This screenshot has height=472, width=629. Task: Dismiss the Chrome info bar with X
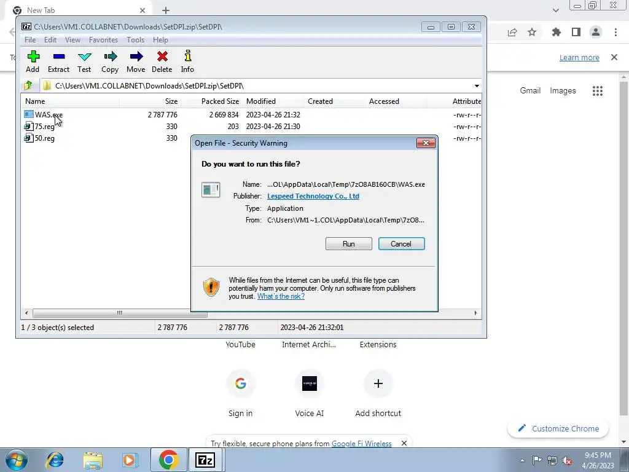[x=614, y=57]
